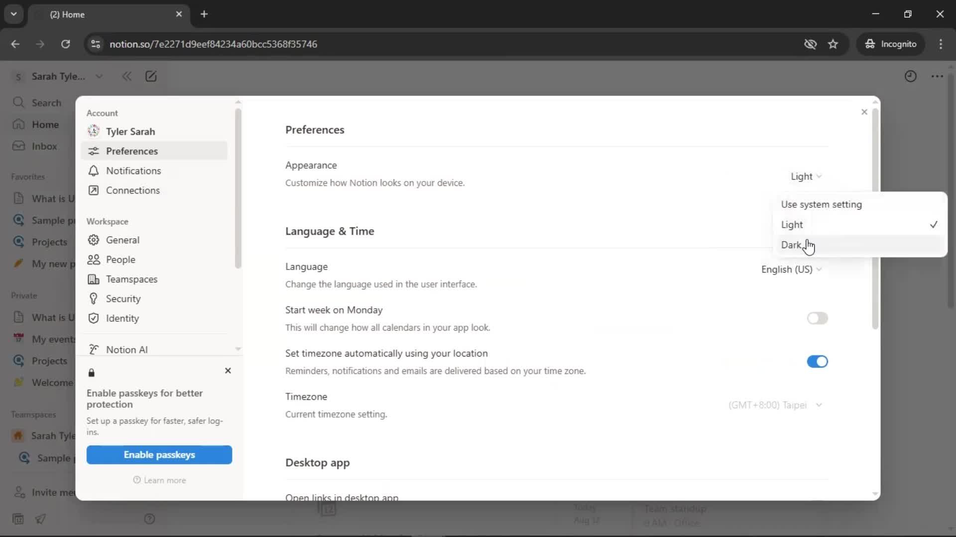
Task: Open Notion AI settings
Action: pyautogui.click(x=154, y=350)
